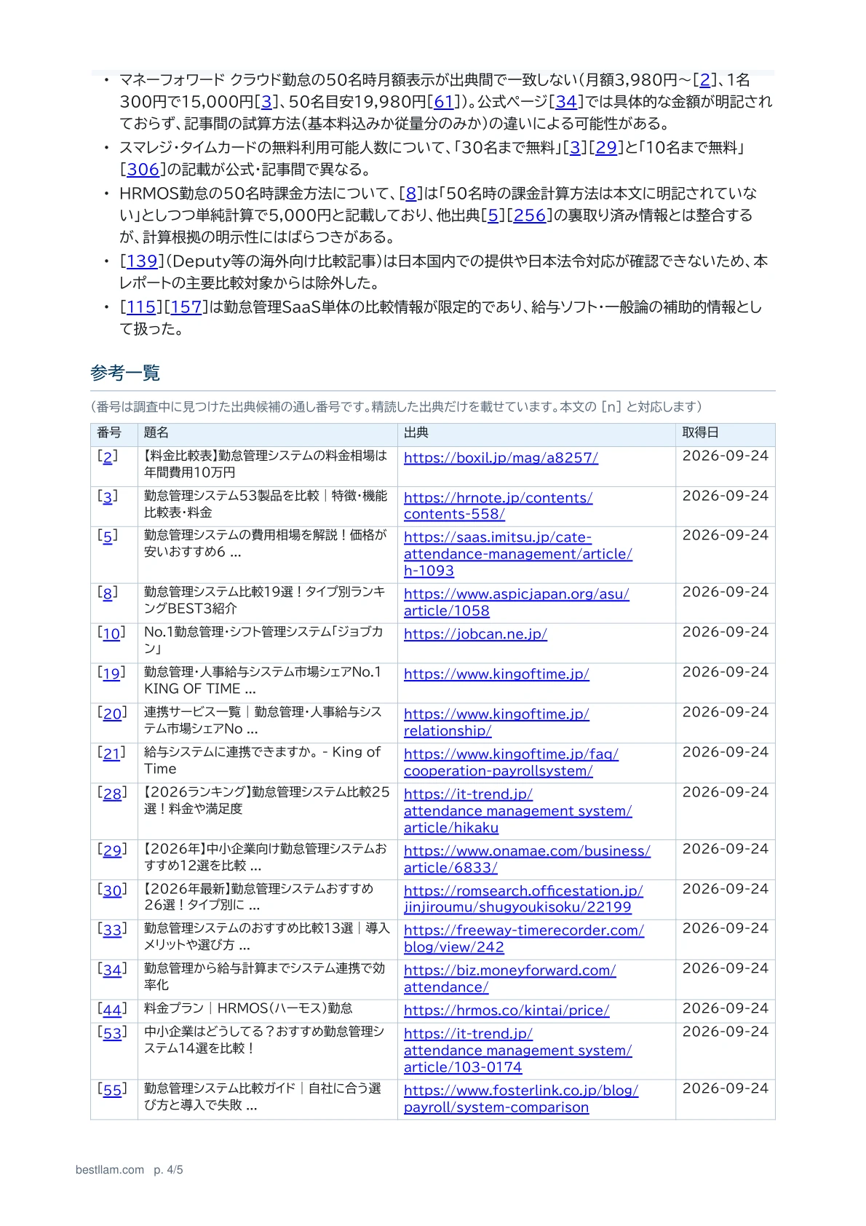Click the 番号 column header
This screenshot has width=866, height=1226.
point(109,432)
